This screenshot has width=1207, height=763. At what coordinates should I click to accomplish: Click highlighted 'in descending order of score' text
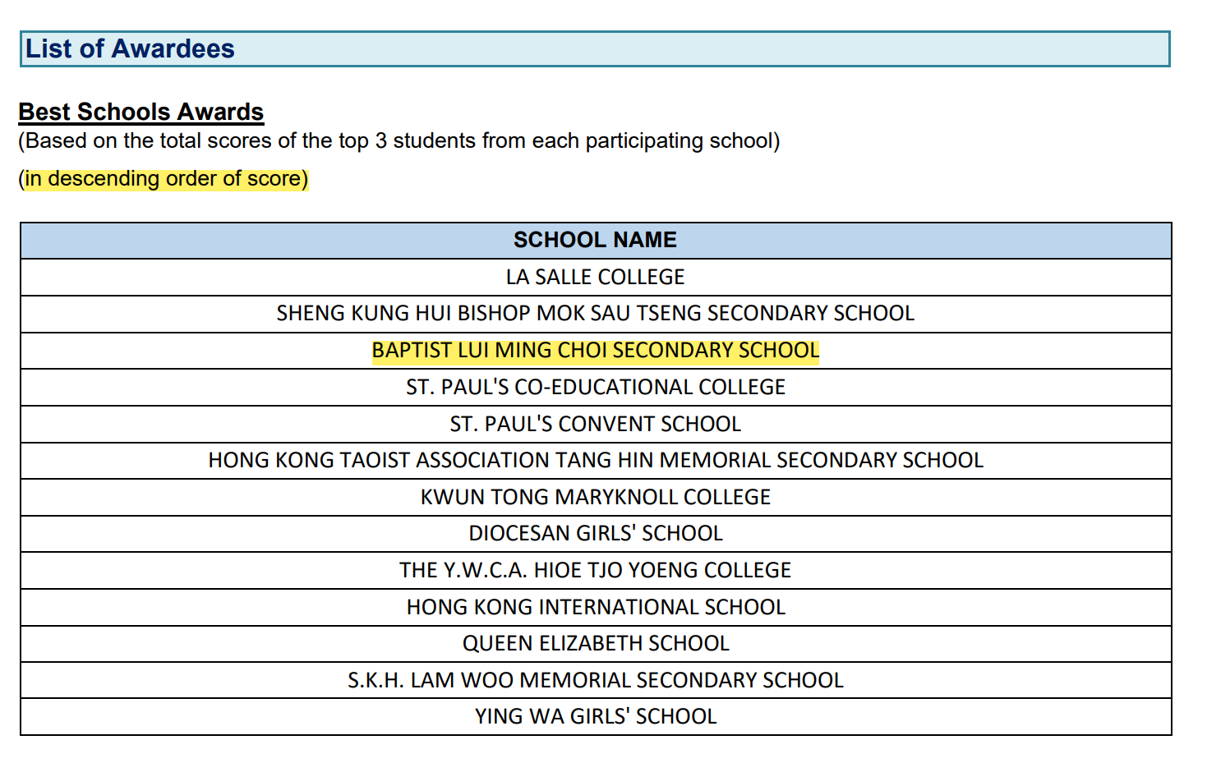(166, 179)
